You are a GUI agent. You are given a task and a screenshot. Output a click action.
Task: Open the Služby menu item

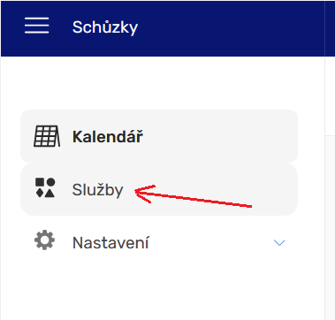click(159, 189)
